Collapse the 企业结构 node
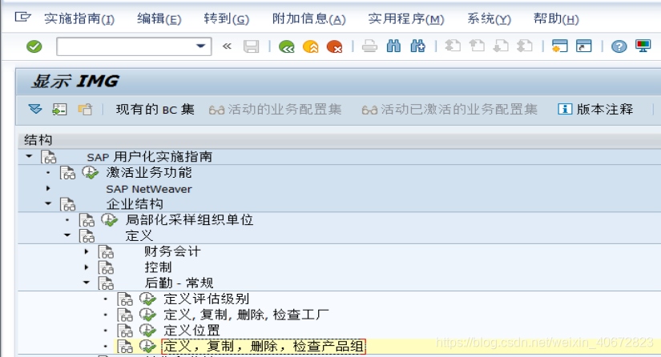The image size is (661, 357). pyautogui.click(x=48, y=204)
